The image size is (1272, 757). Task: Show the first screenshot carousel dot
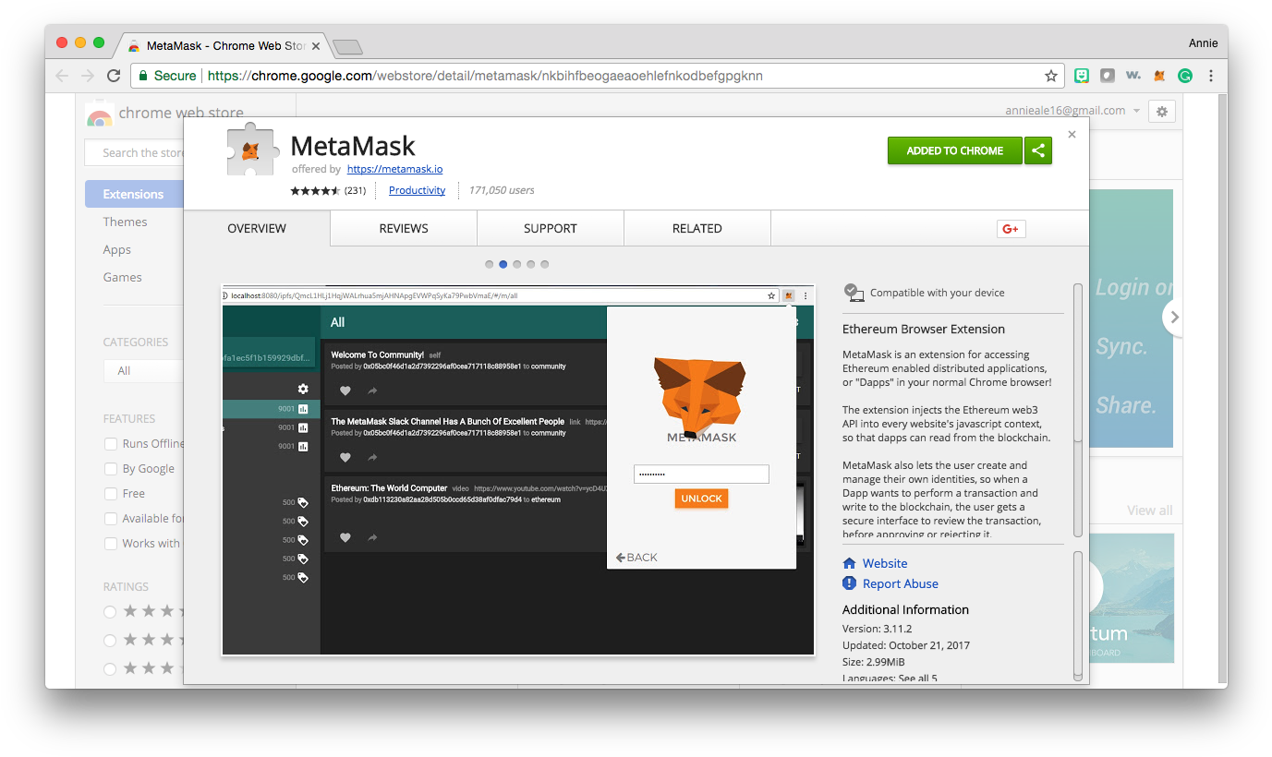[x=490, y=264]
